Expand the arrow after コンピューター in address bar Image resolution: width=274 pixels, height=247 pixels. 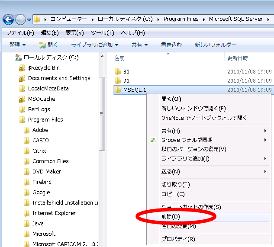pyautogui.click(x=93, y=19)
